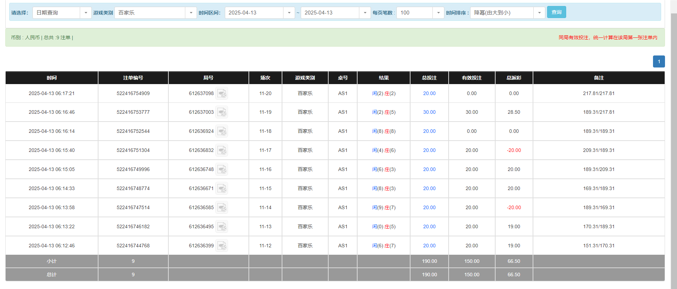Click the vertical scrollbar on the right
Screen dimensions: 677x289
point(673,141)
